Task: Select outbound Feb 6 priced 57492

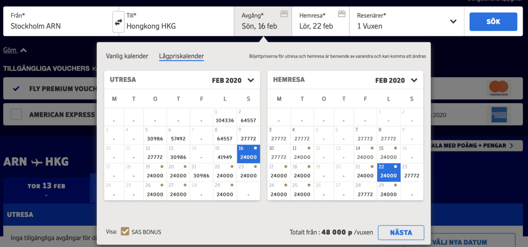Action: 178,135
